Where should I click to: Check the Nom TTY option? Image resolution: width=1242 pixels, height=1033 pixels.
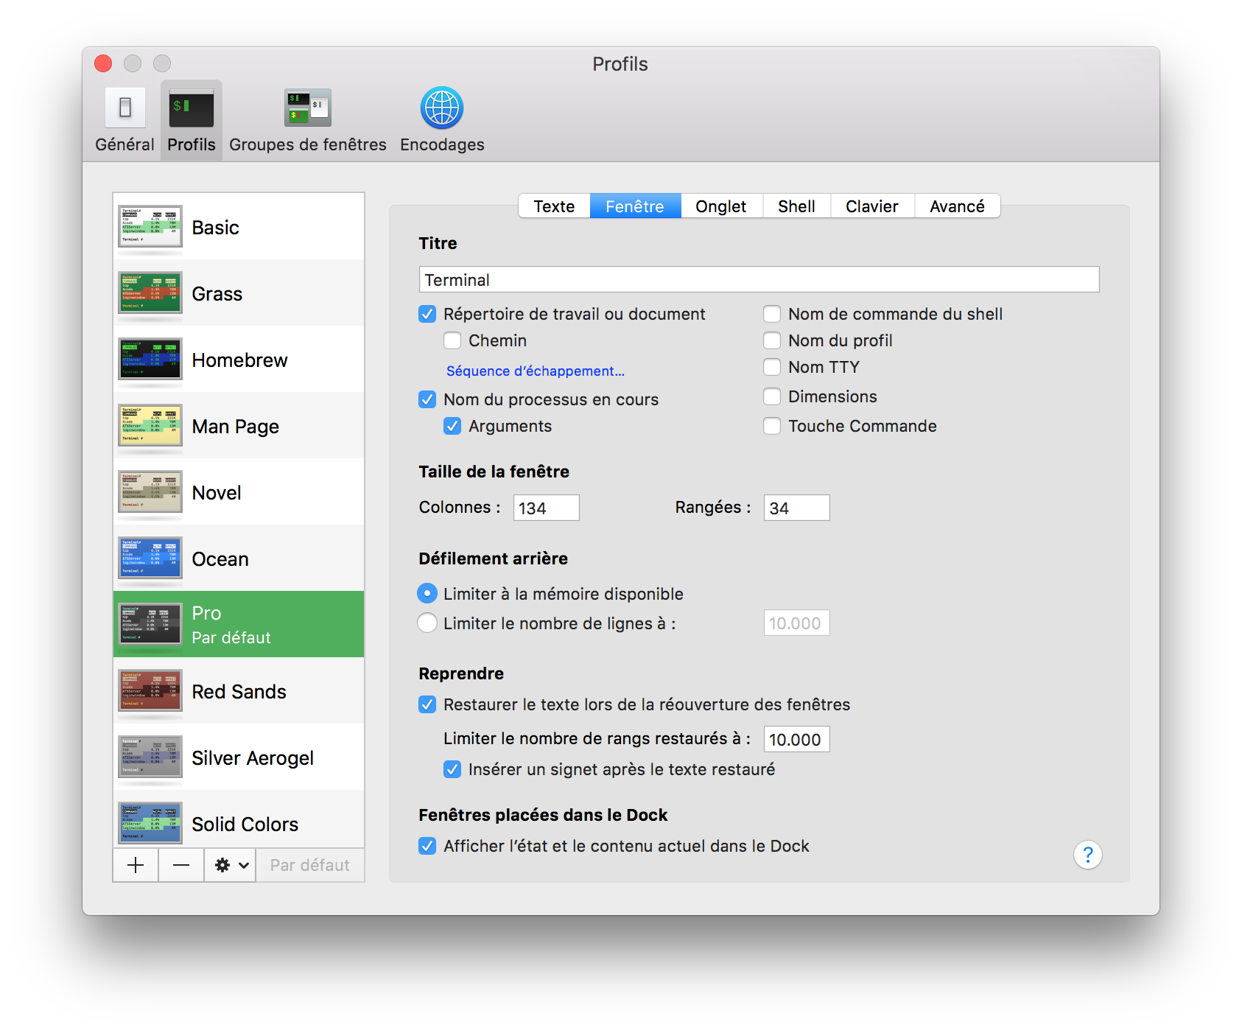[772, 367]
